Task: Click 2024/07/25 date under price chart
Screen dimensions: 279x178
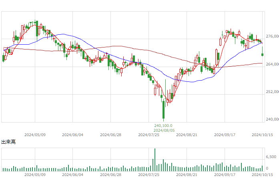Action: coord(149,135)
